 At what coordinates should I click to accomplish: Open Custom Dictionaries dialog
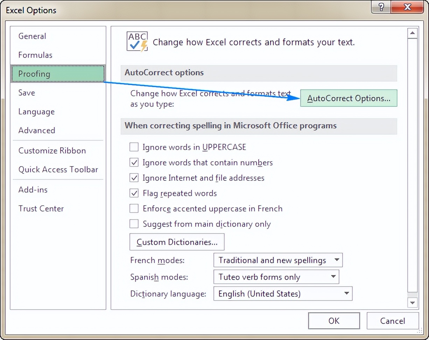177,242
